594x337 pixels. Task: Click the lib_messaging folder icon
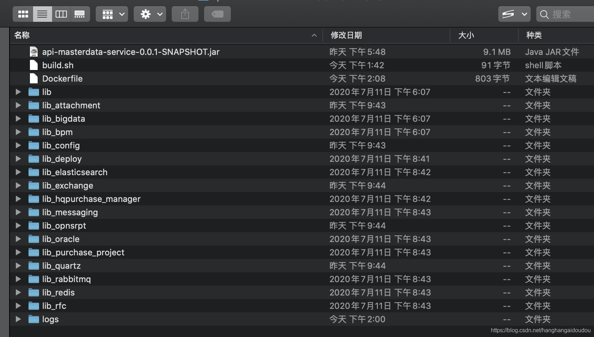pos(34,212)
